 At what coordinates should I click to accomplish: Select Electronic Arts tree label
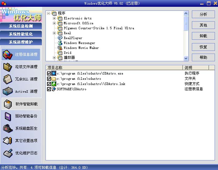coord(77,18)
